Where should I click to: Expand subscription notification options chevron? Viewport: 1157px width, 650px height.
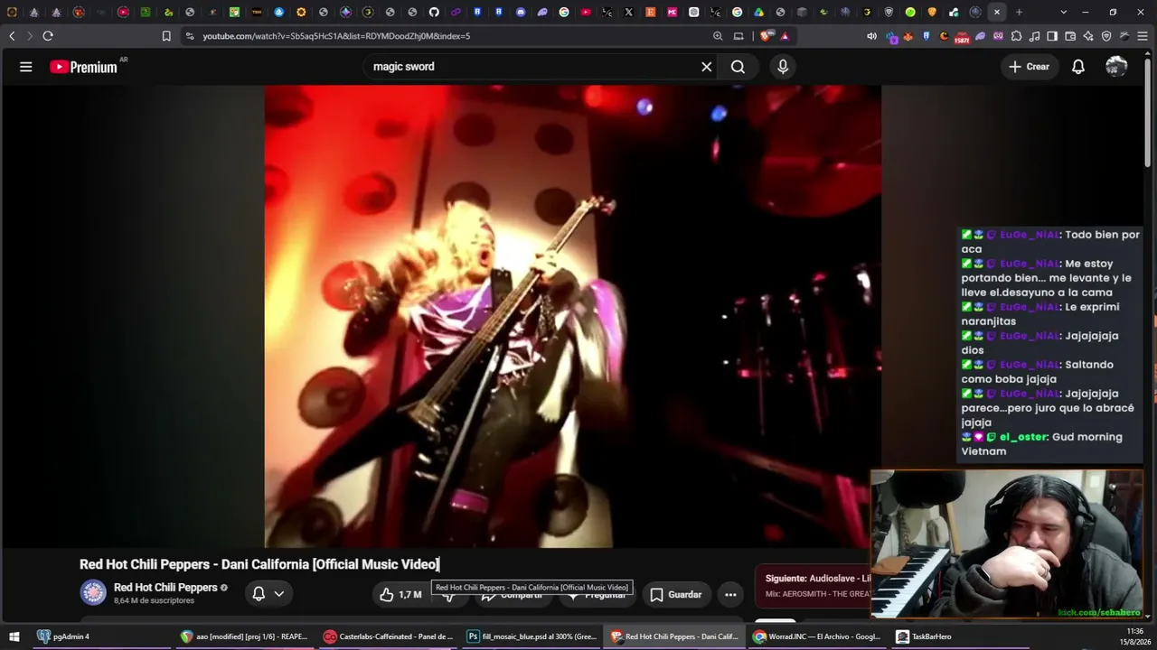(x=279, y=594)
